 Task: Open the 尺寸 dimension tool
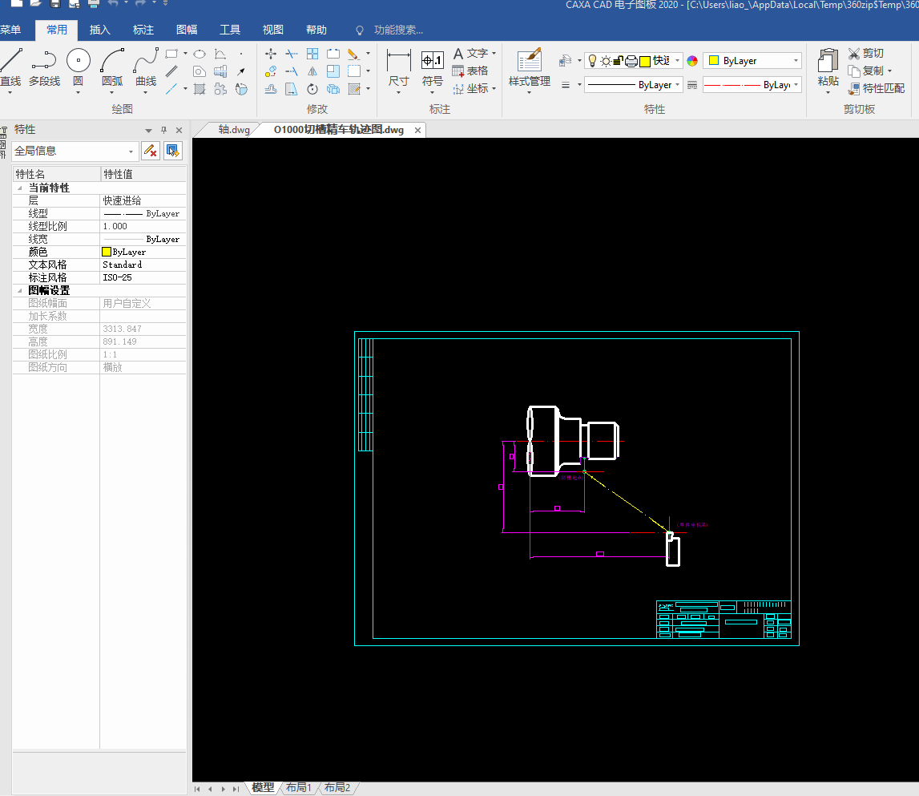[x=398, y=69]
